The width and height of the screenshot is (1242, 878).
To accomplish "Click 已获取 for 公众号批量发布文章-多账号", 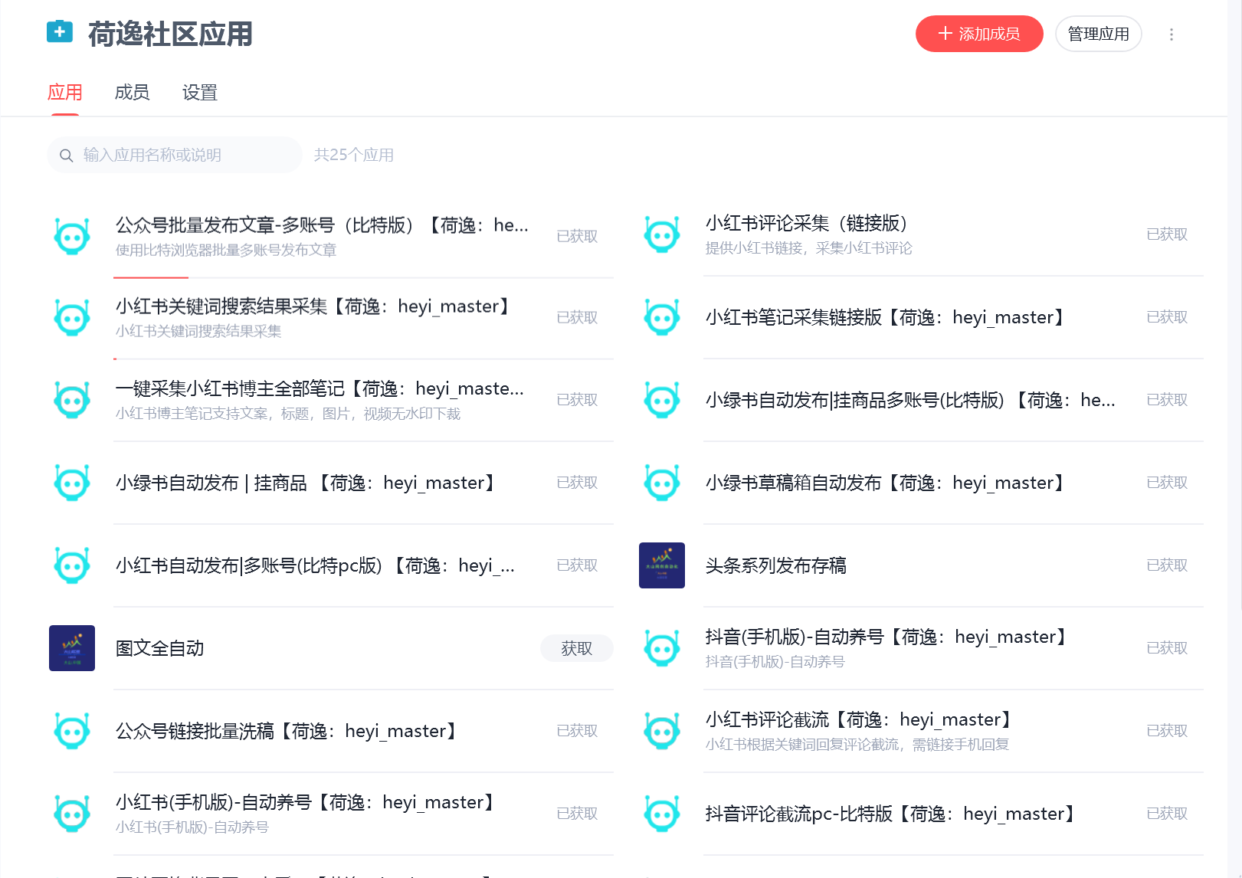I will (x=577, y=236).
